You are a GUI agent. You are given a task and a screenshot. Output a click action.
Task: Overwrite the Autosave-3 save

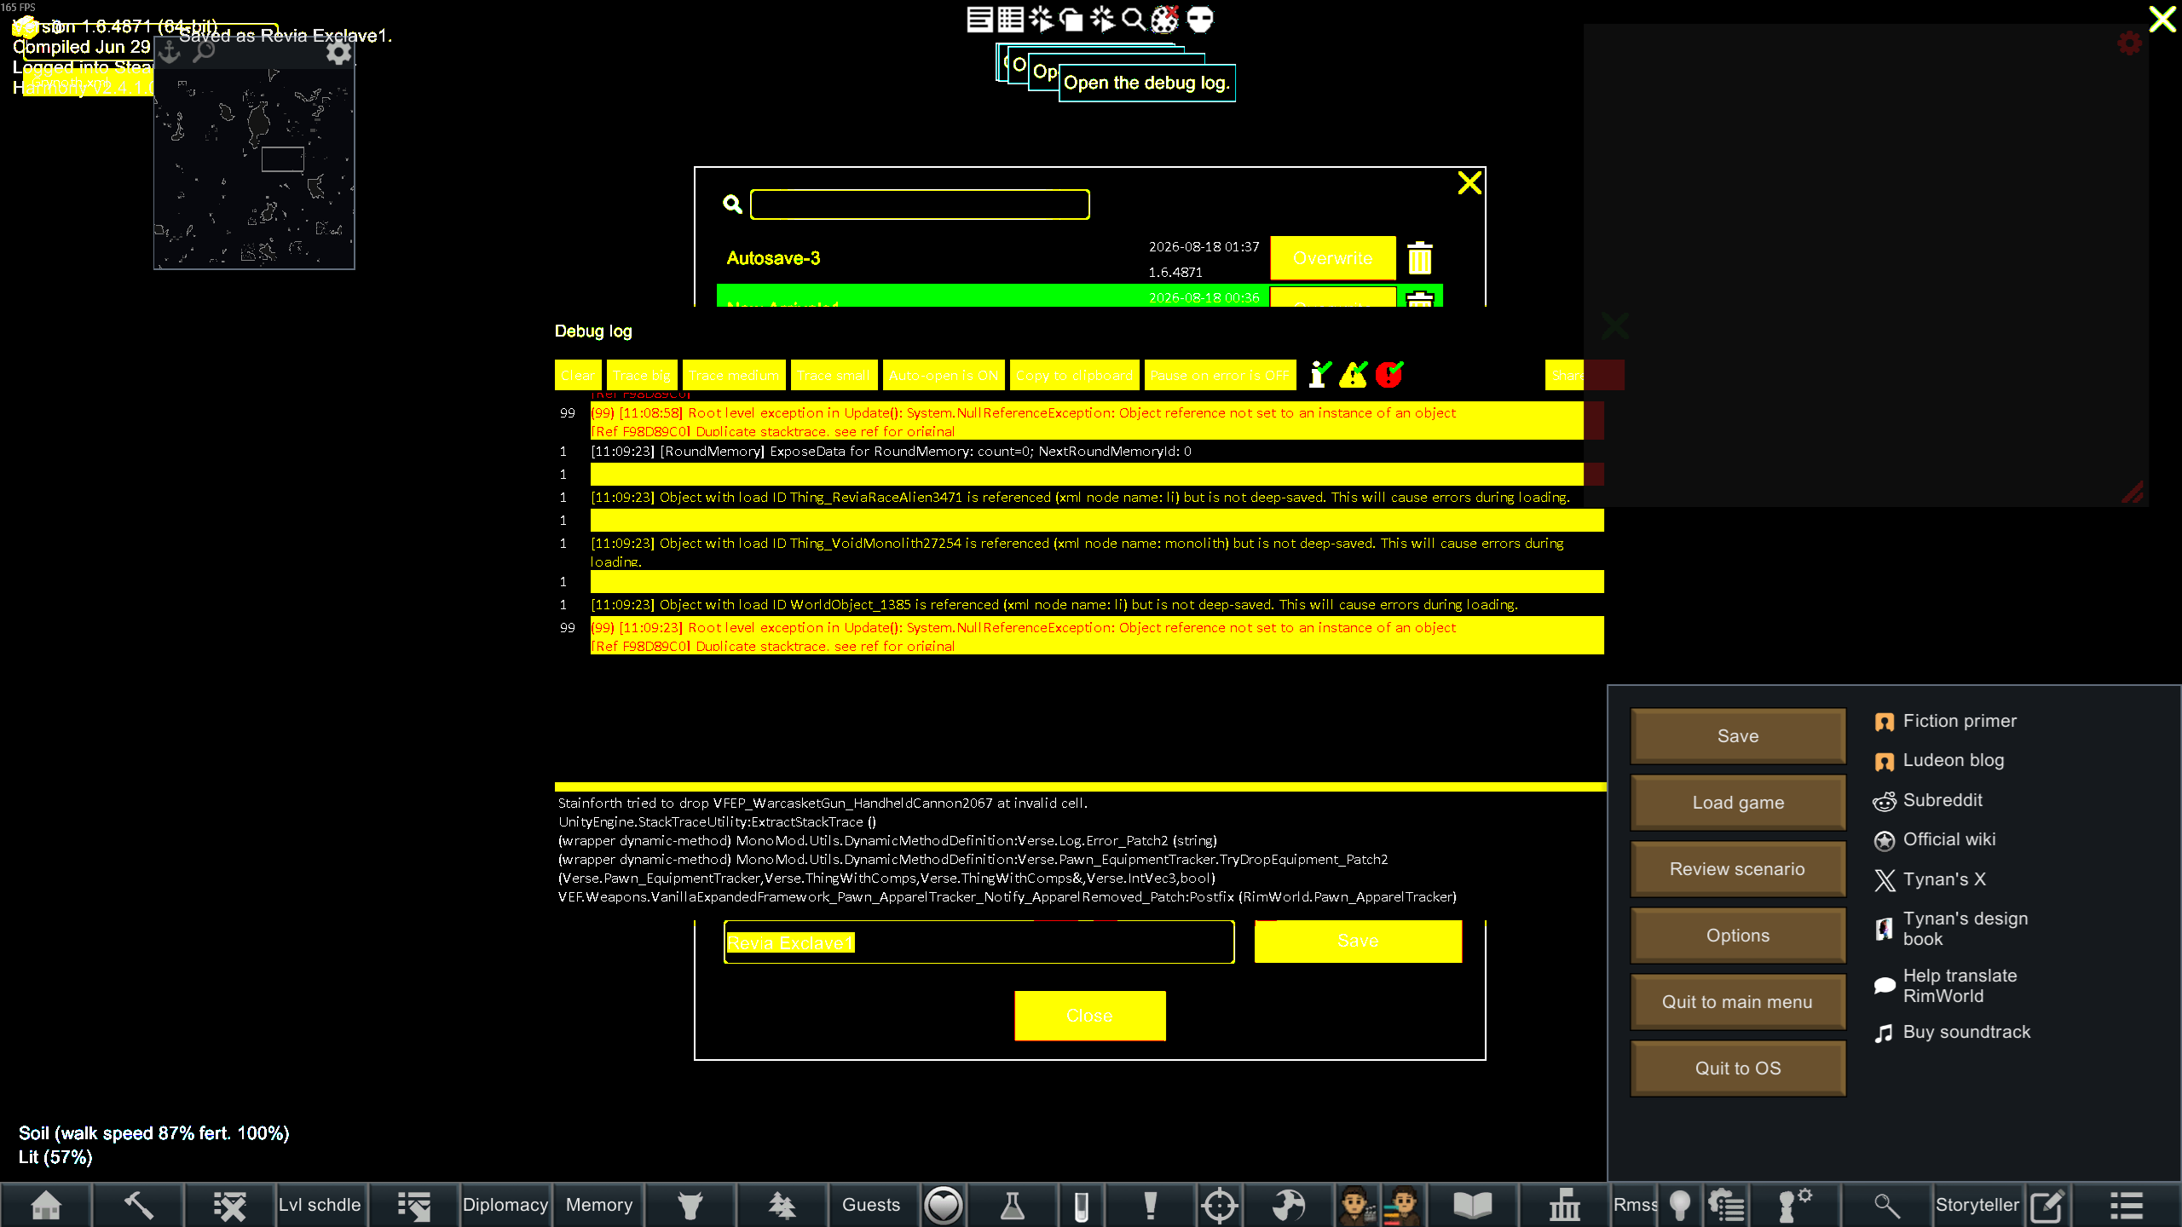tap(1333, 258)
